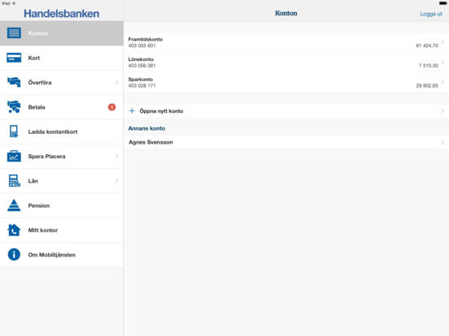Image resolution: width=449 pixels, height=336 pixels.
Task: Click the Logga ut link
Action: pos(431,14)
